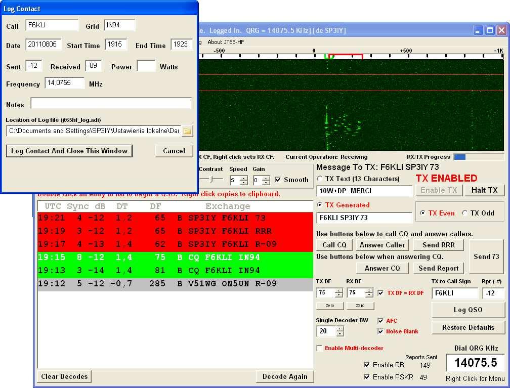510x388 pixels.
Task: Change TX DF spinner value
Action: 338,293
